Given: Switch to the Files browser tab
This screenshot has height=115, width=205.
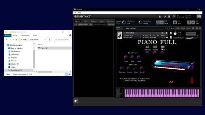Looking at the screenshot, I should click(x=86, y=21).
